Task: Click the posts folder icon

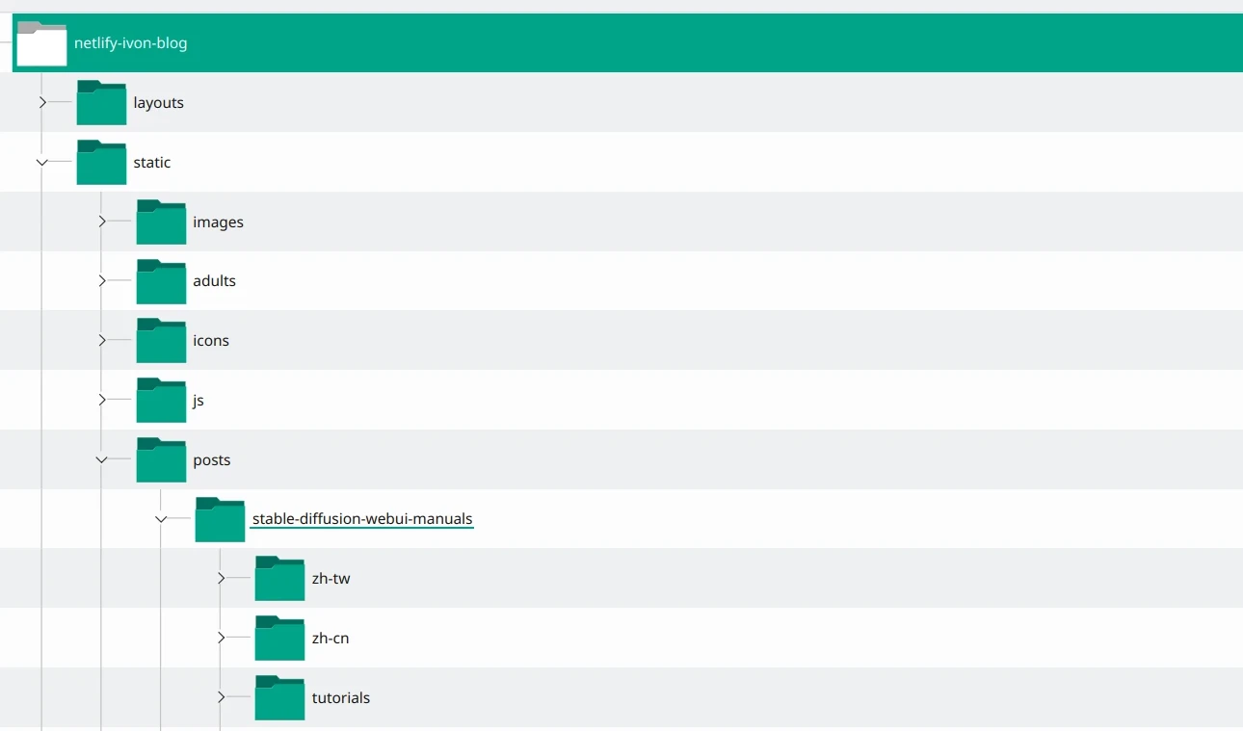Action: [x=161, y=460]
